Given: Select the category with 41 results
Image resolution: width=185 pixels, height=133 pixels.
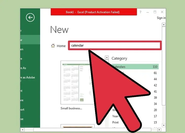Looking at the screenshot, I should click(135, 91).
